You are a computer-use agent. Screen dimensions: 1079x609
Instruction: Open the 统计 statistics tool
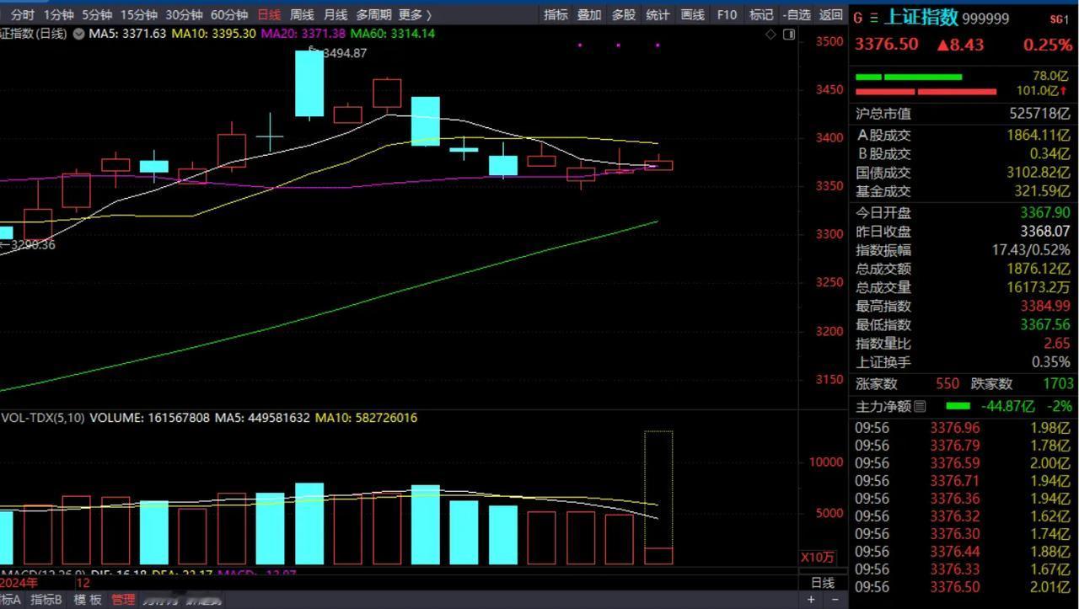click(x=658, y=14)
